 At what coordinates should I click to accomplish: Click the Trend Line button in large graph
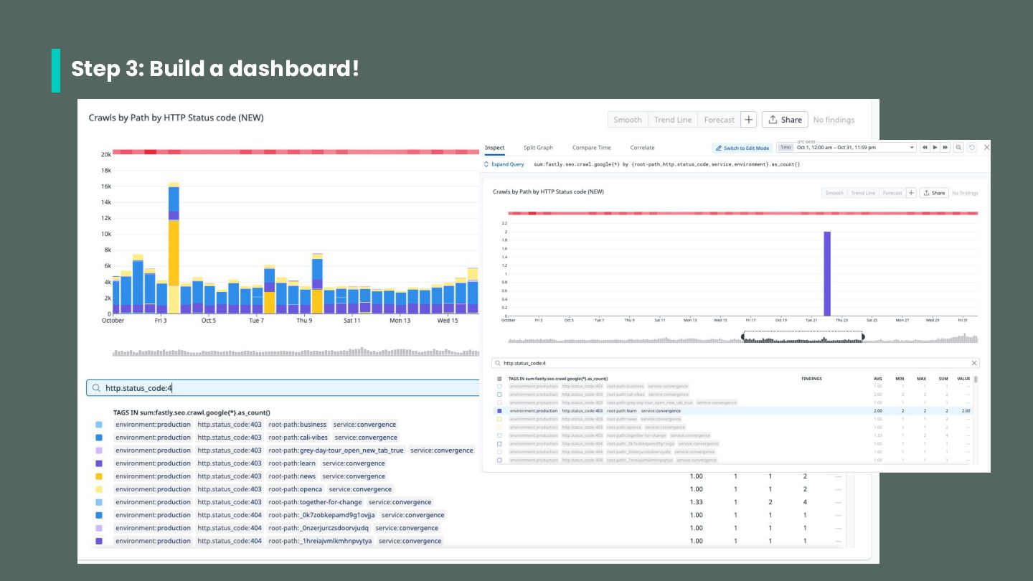[x=673, y=120]
